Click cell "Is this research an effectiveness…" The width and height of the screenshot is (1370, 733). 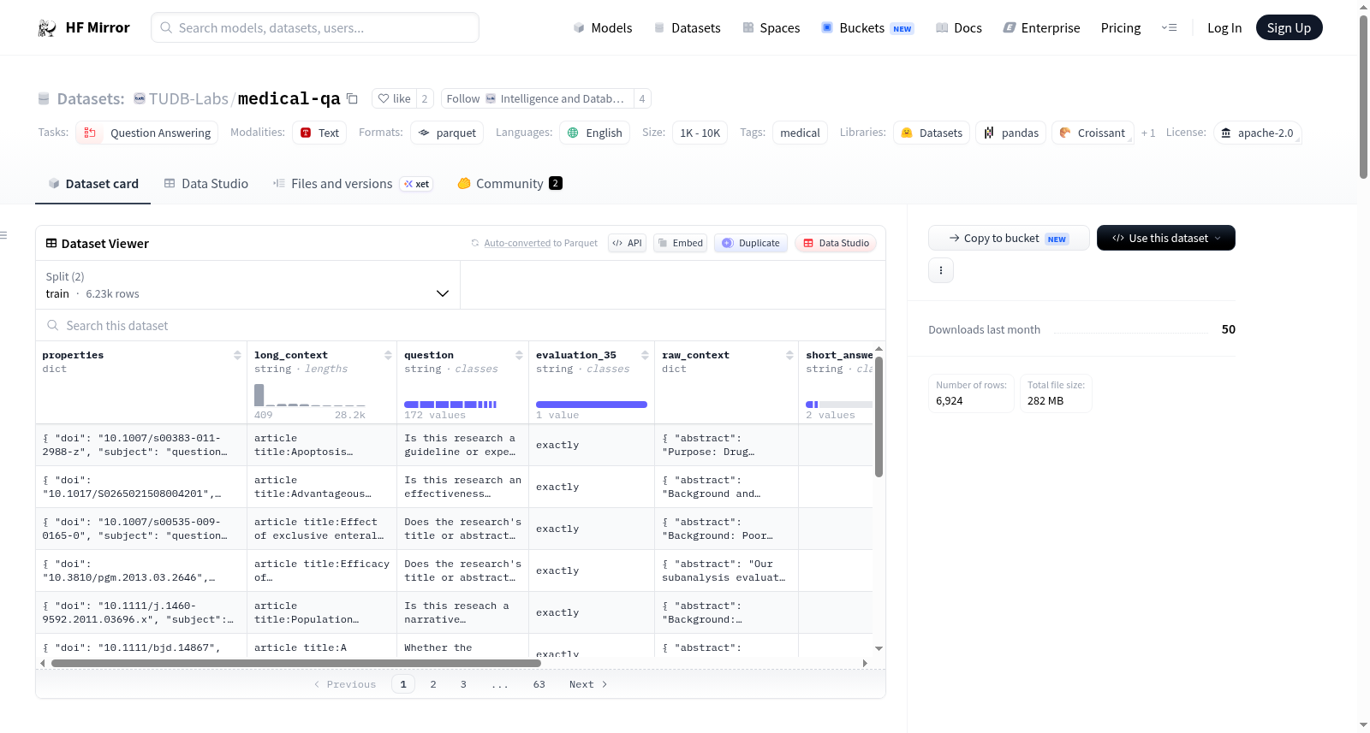pos(462,487)
